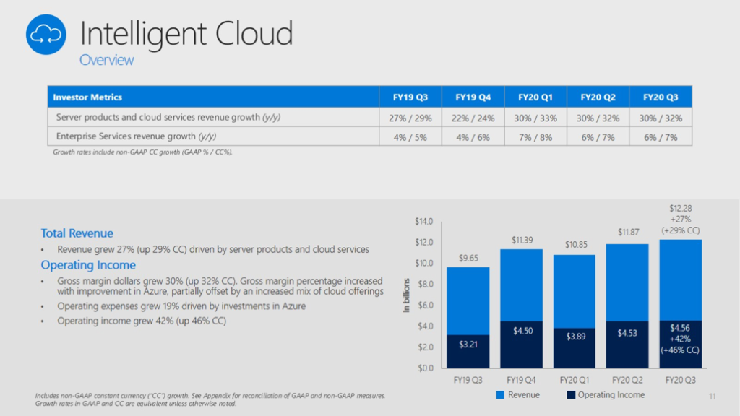The width and height of the screenshot is (740, 416).
Task: Select the Total Revenue heading
Action: click(x=77, y=233)
